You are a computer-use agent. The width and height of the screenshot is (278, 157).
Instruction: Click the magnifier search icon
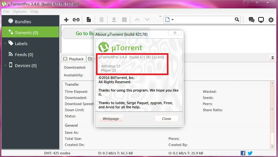click(x=237, y=20)
